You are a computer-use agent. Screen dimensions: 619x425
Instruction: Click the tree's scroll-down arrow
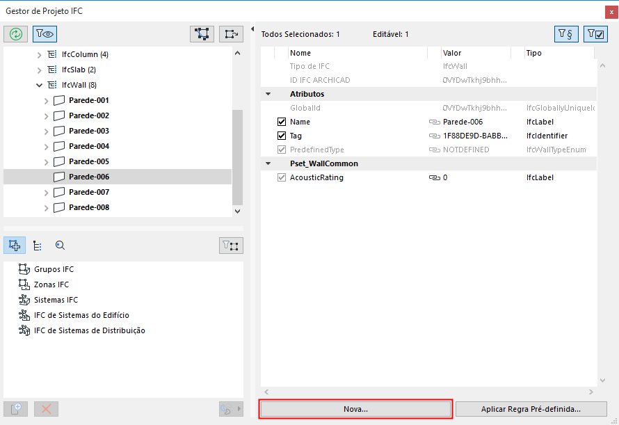237,210
